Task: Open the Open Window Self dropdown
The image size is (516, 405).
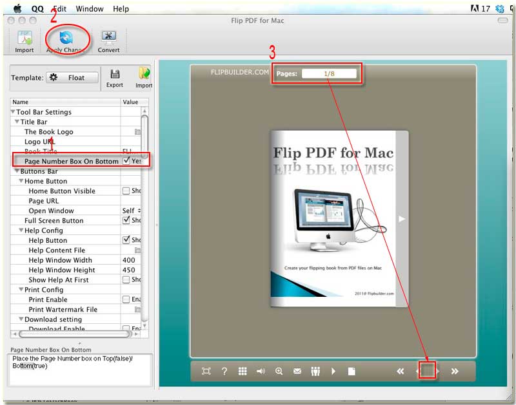Action: click(x=131, y=211)
